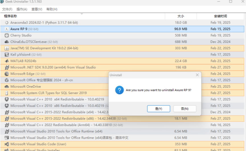Click the ChinaEdu.OTSClient cloud icon
This screenshot has height=151, width=246.
[x=7, y=42]
